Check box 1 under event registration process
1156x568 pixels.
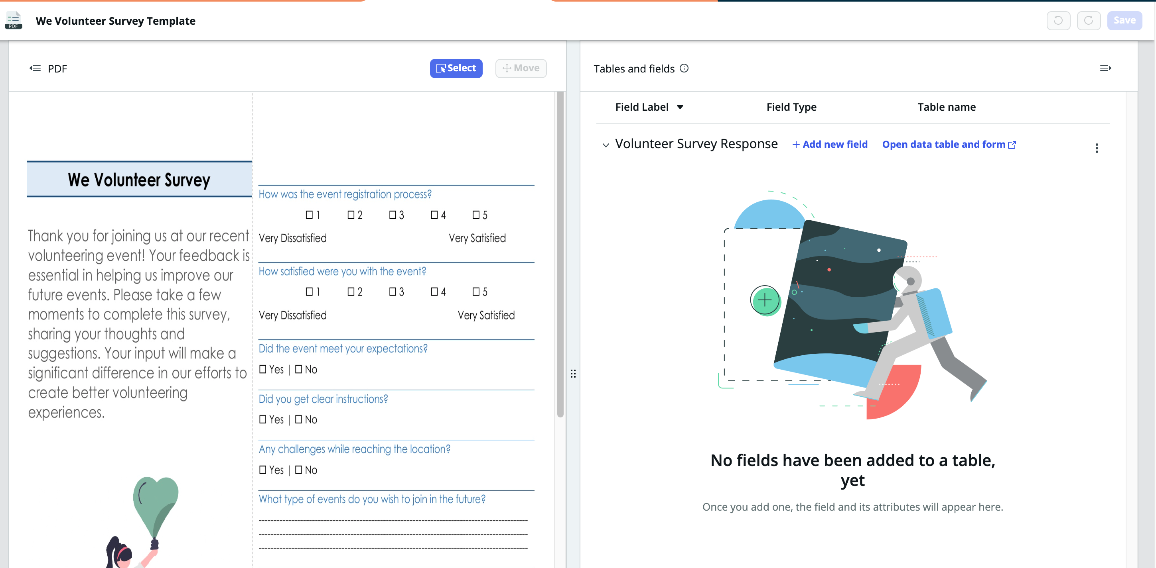309,215
